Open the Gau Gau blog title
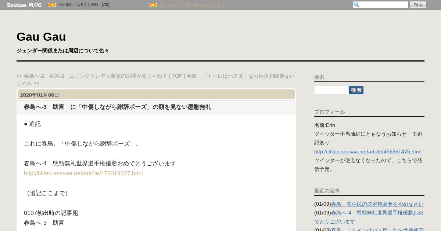 pyautogui.click(x=41, y=37)
